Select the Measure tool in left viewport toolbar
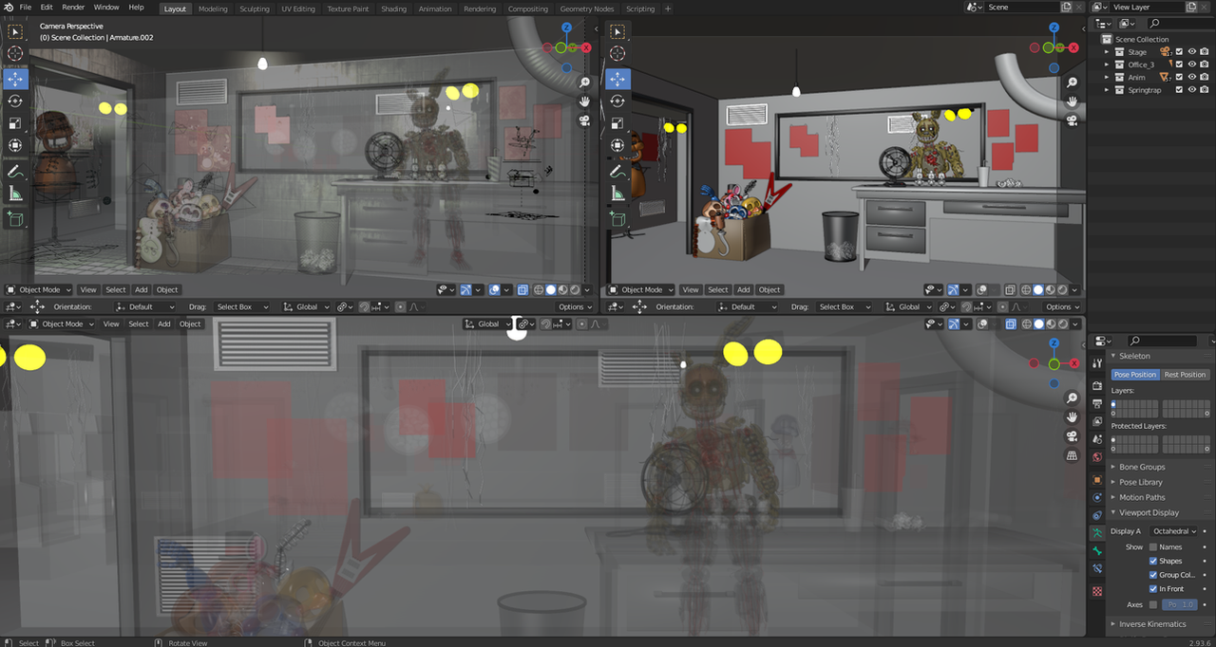1216x647 pixels. pos(15,194)
